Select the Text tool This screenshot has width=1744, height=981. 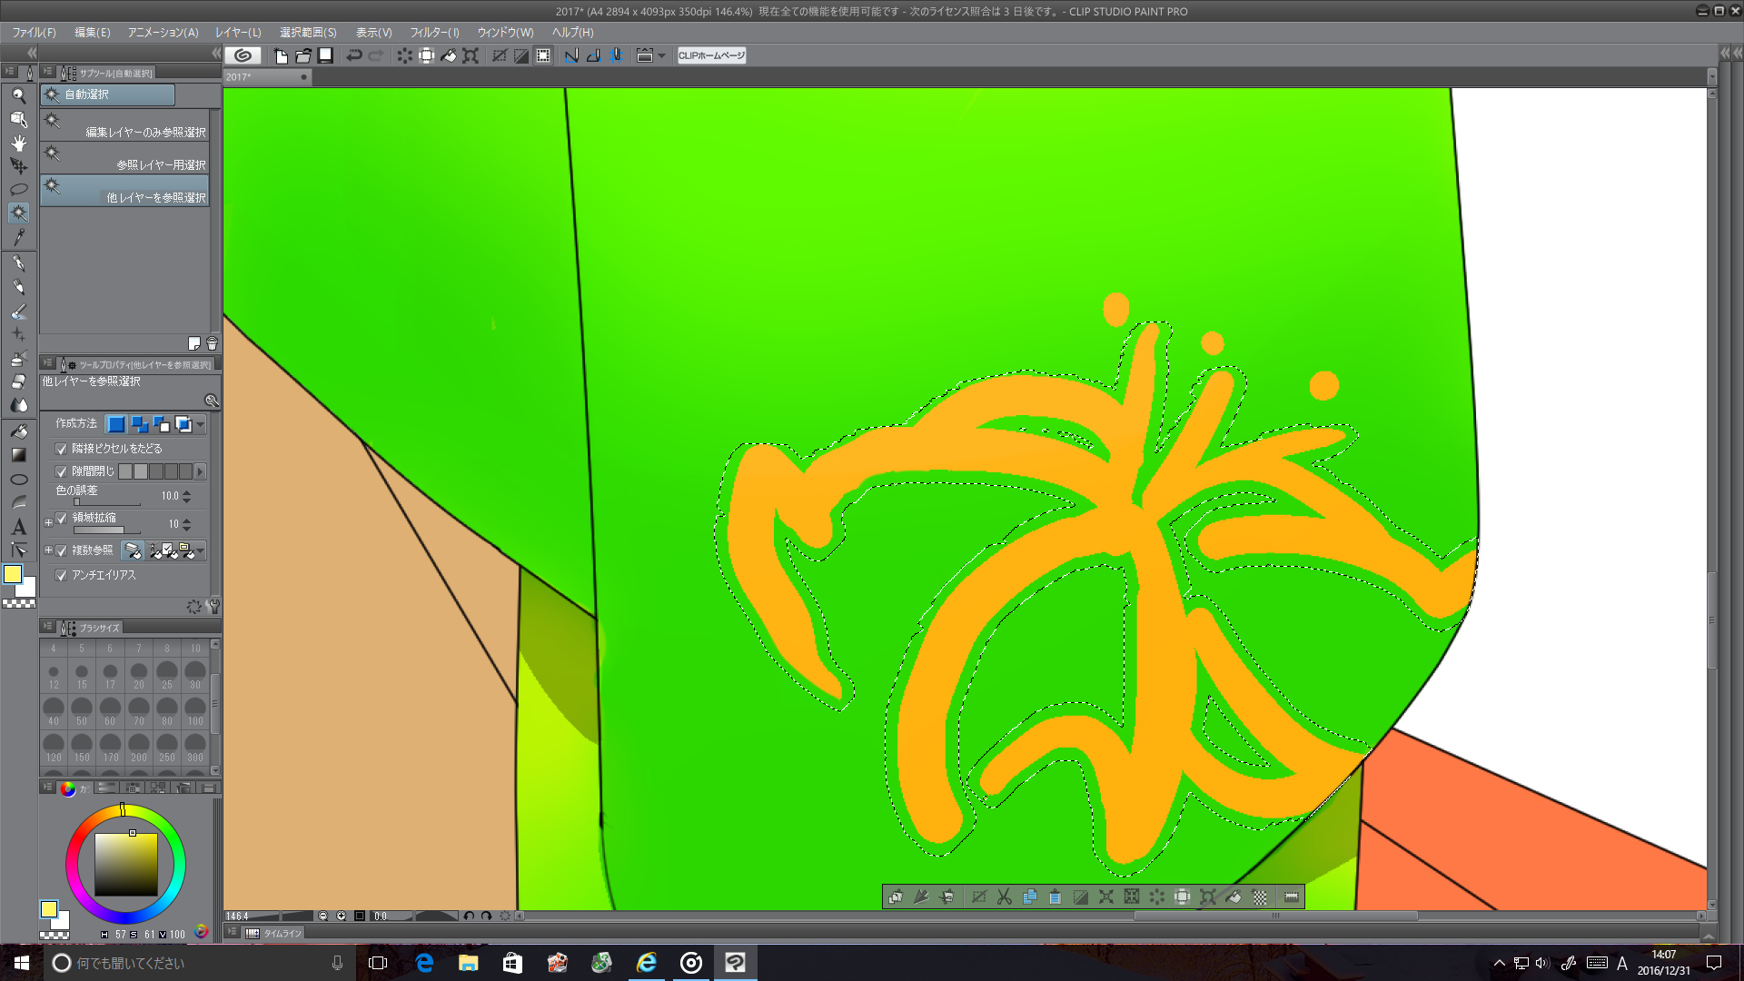18,527
